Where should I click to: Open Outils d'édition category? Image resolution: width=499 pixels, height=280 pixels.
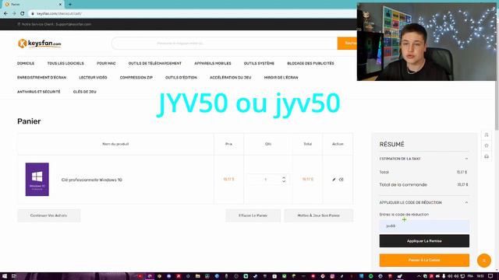[181, 78]
